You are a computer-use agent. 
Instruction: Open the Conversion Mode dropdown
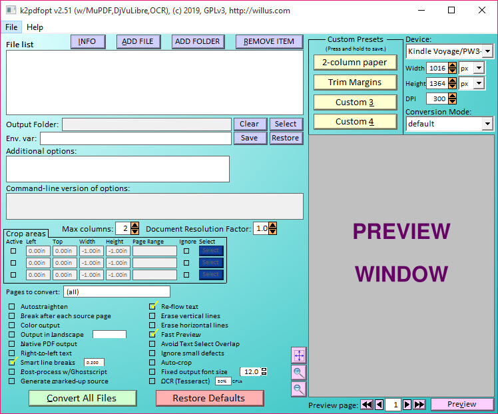pyautogui.click(x=487, y=124)
